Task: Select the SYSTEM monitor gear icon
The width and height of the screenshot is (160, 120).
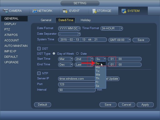Action: click(x=124, y=11)
